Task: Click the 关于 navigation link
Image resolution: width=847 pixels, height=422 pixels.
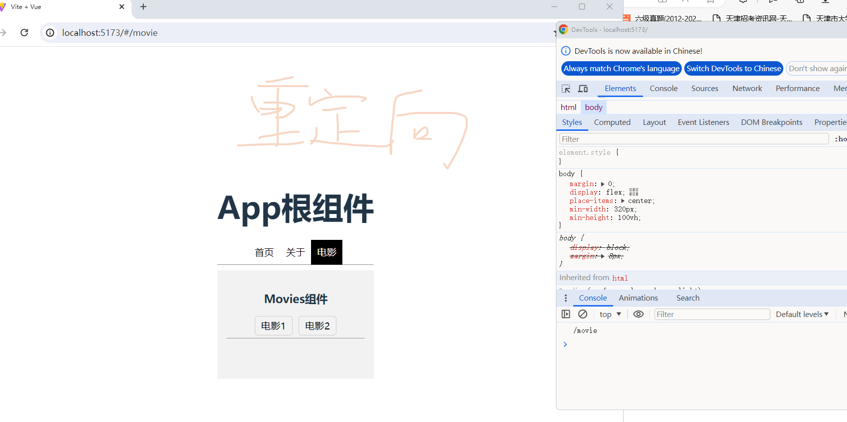Action: click(x=295, y=252)
